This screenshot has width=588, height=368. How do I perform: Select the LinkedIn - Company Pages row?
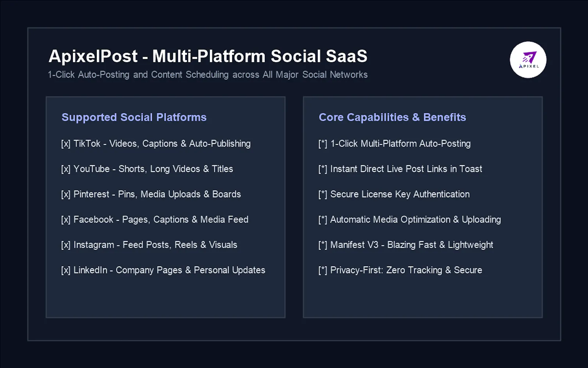163,270
